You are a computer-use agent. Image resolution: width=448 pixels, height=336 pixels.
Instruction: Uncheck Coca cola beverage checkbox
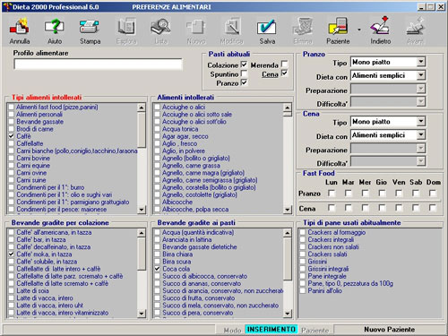158,269
